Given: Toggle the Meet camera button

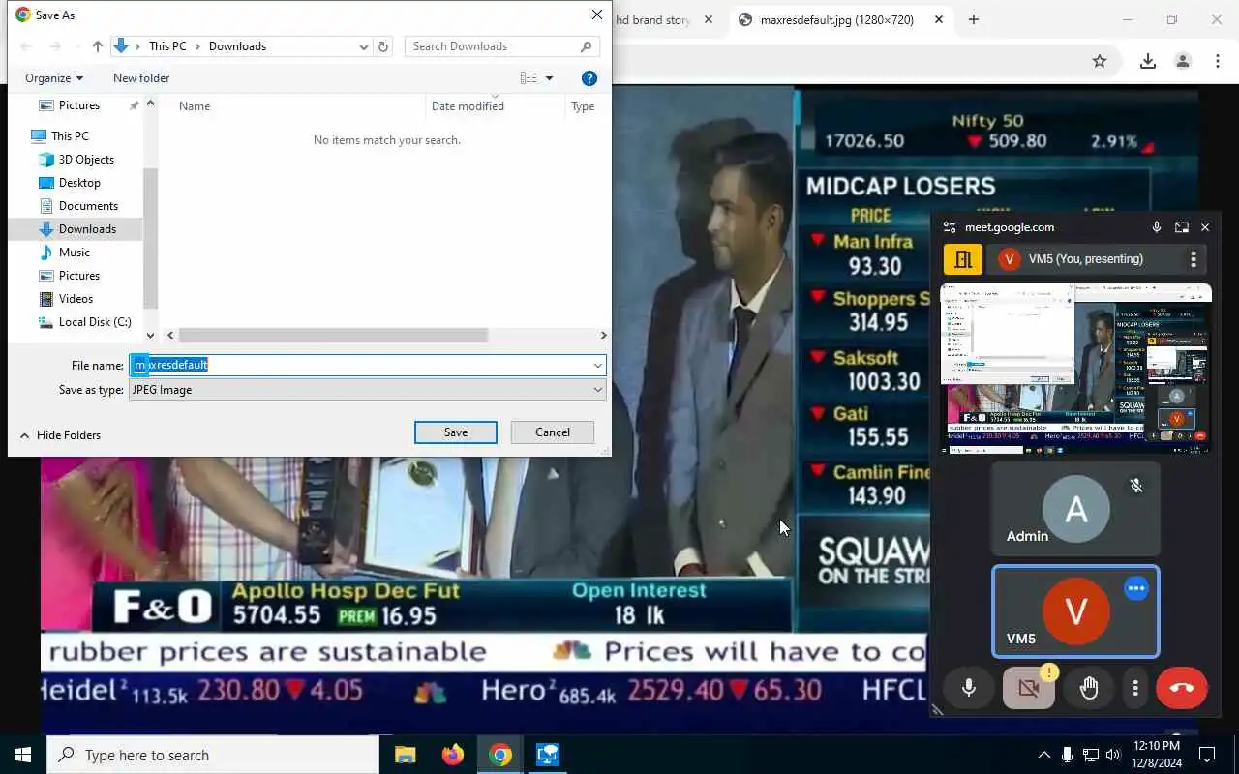Looking at the screenshot, I should click(x=1029, y=688).
